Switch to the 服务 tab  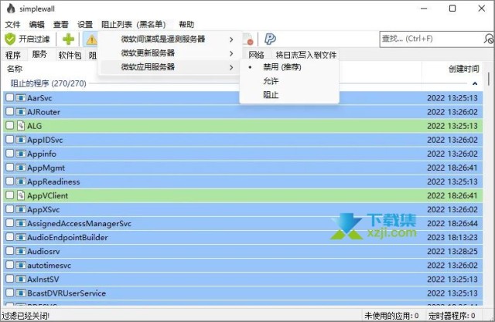39,54
